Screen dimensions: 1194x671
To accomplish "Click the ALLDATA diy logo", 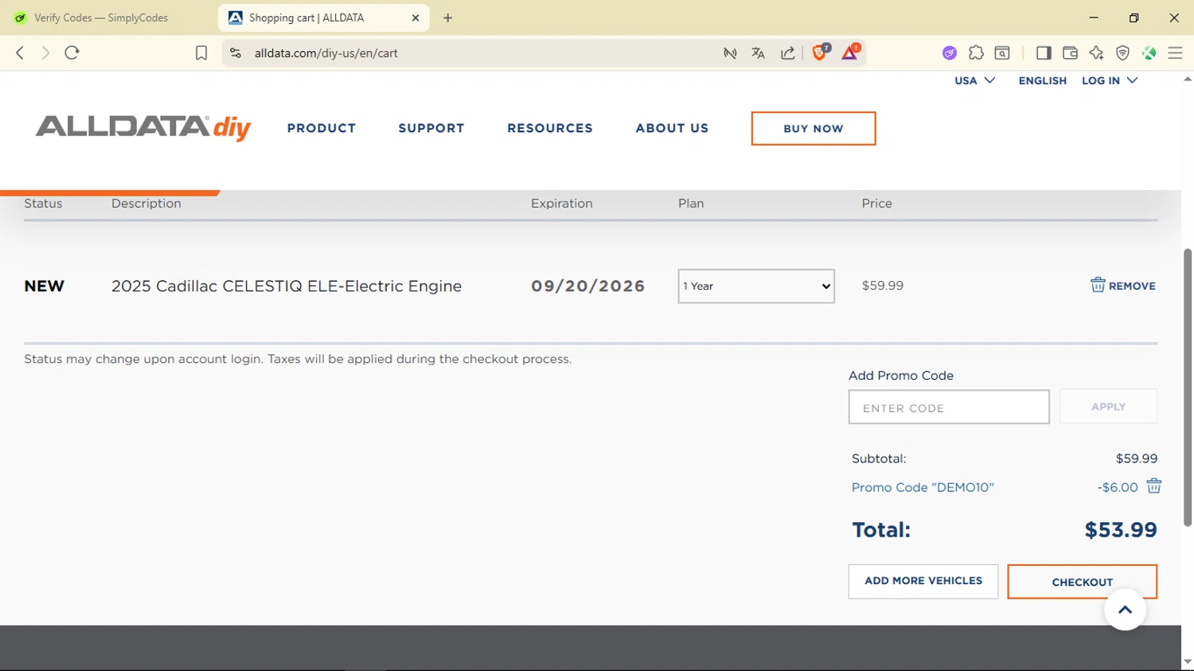I will click(x=143, y=127).
